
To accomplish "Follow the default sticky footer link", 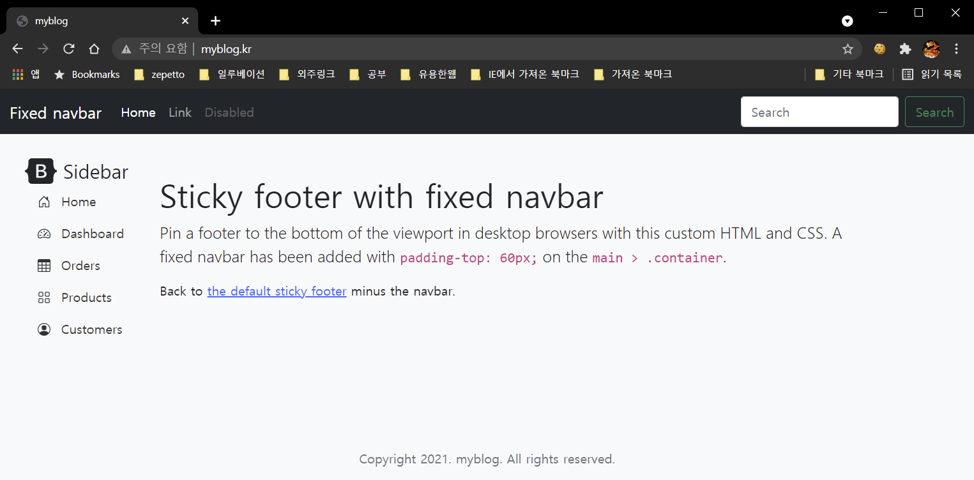I will 277,292.
